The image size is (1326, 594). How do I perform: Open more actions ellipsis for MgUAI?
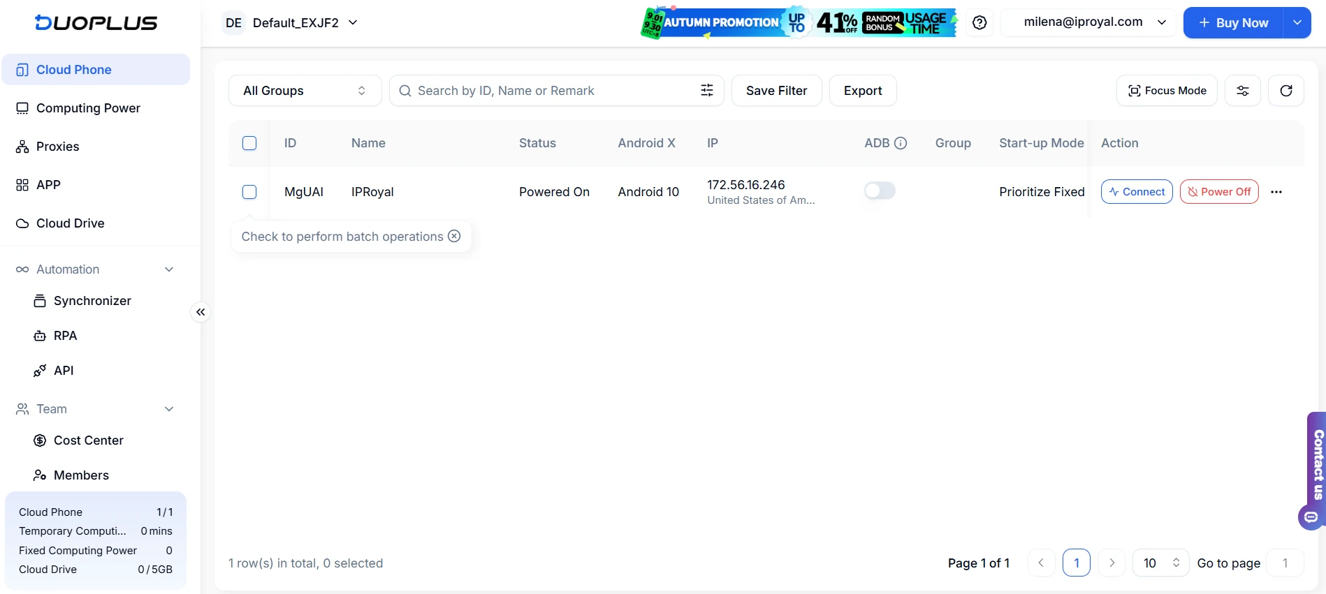click(x=1276, y=192)
